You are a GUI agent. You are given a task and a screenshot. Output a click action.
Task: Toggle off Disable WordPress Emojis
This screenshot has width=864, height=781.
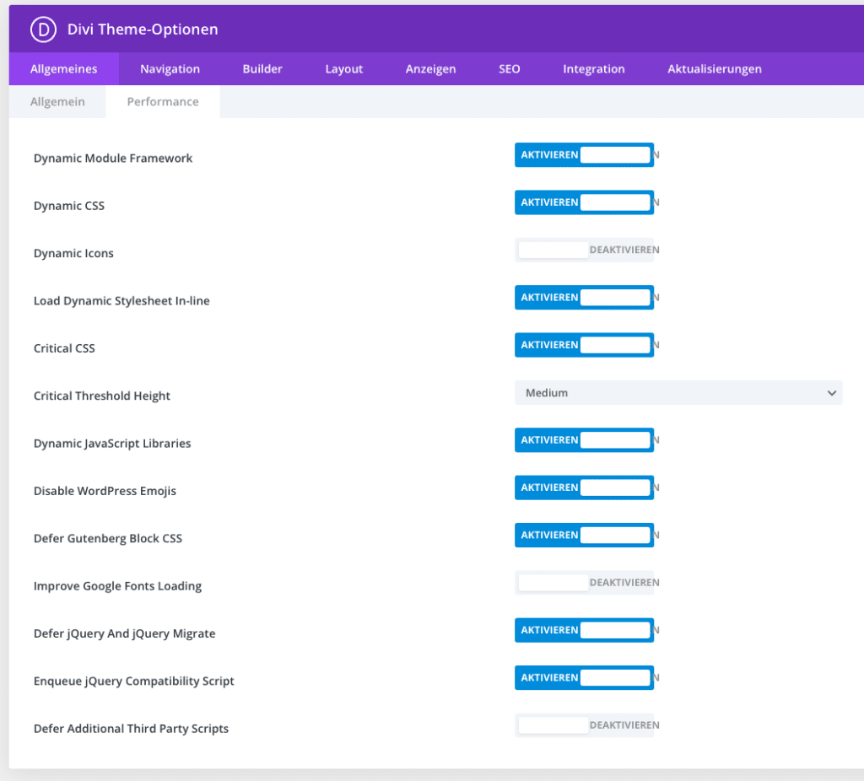click(x=584, y=487)
